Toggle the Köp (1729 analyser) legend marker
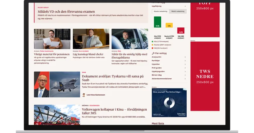 click(152, 42)
